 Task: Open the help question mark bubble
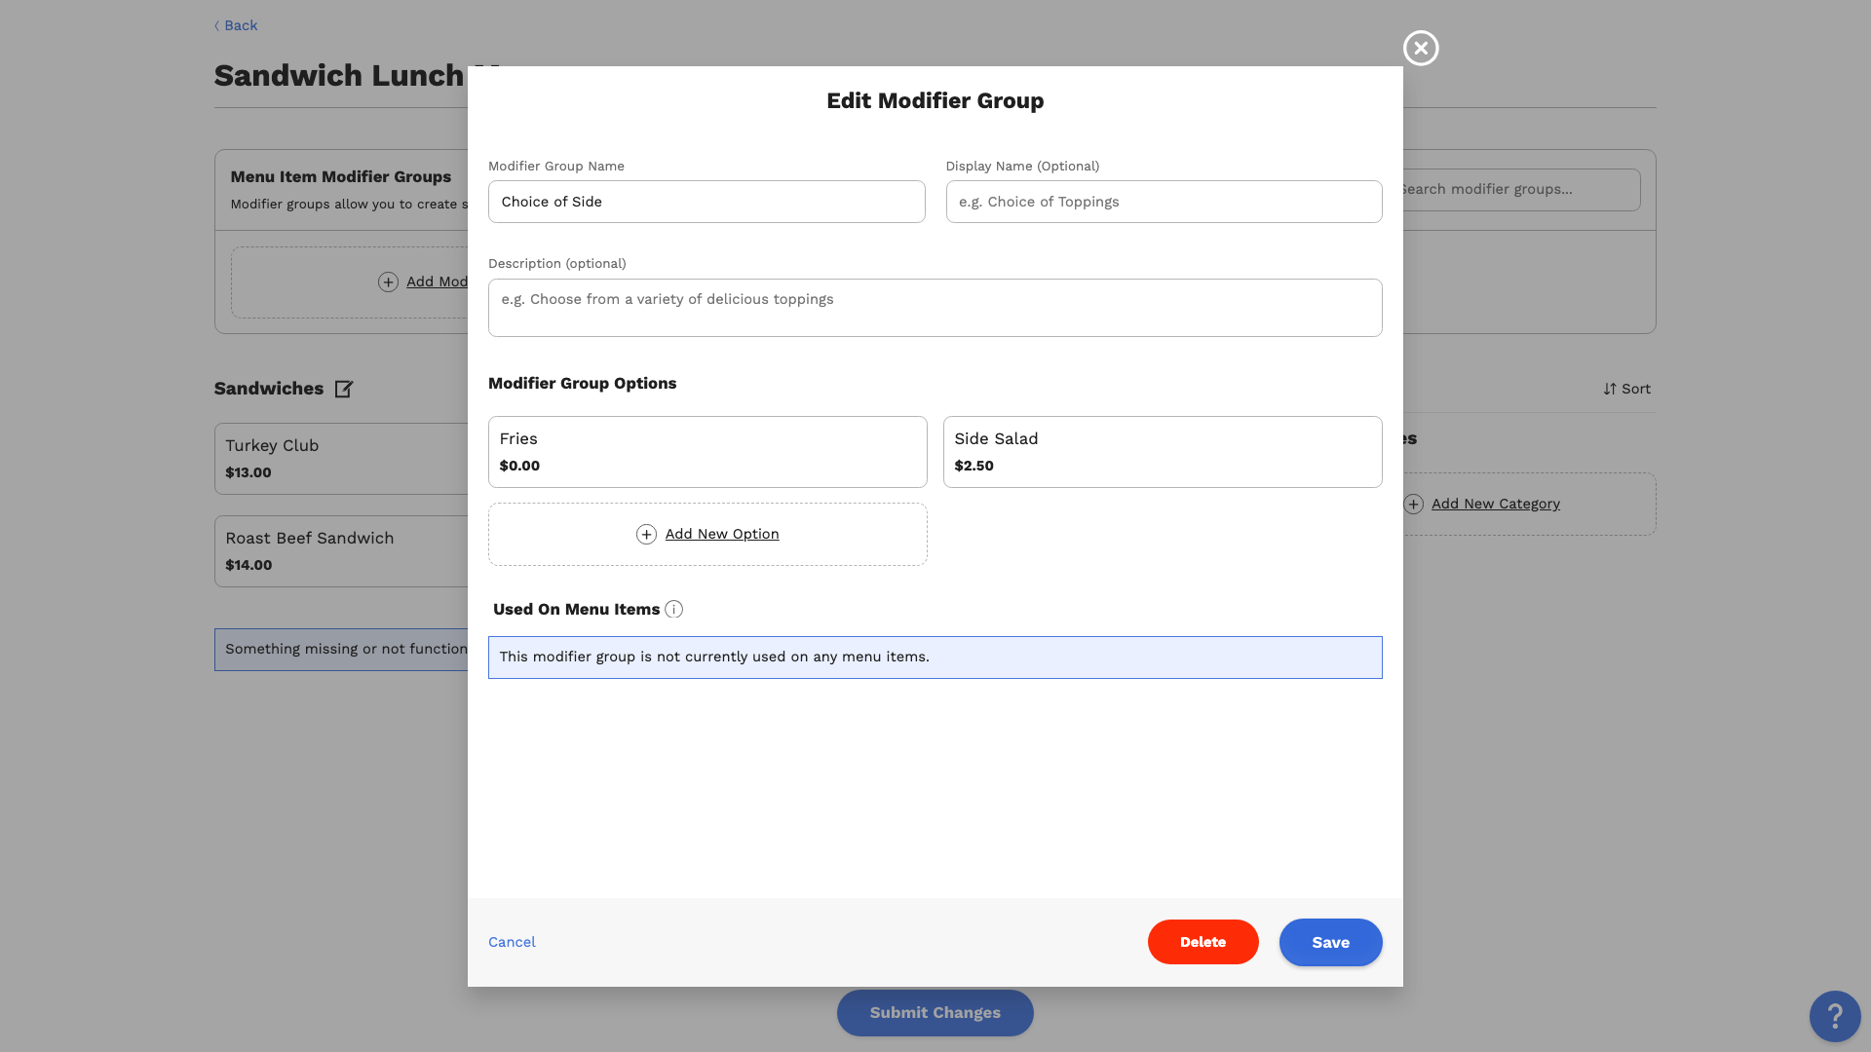click(1835, 1016)
